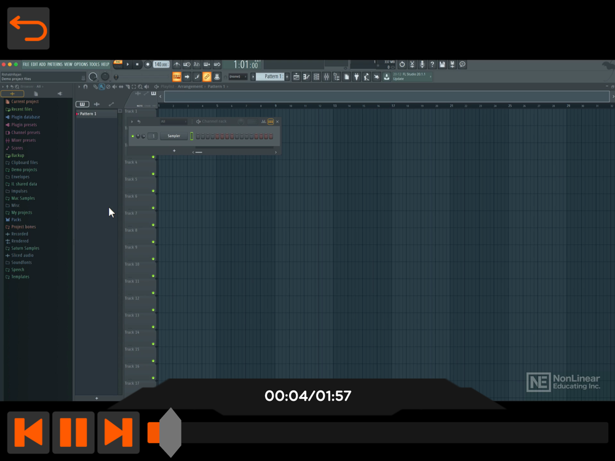615x461 pixels.
Task: Open the Channel rack view icon
Action: tap(316, 77)
